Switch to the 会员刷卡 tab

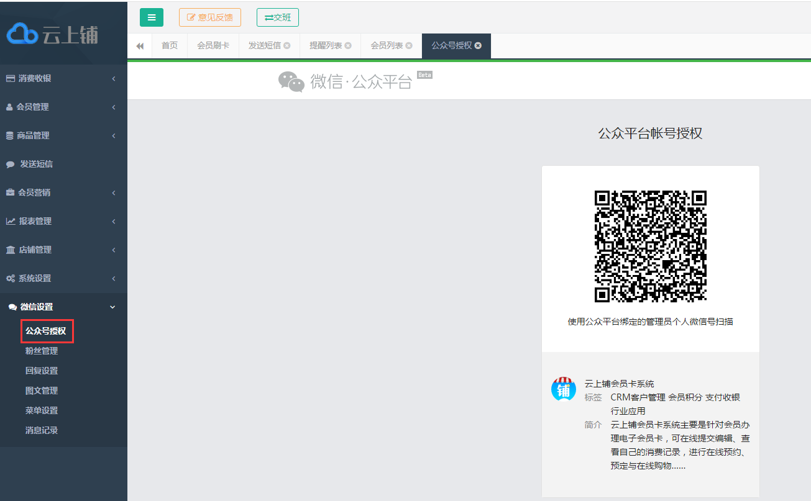tap(213, 46)
